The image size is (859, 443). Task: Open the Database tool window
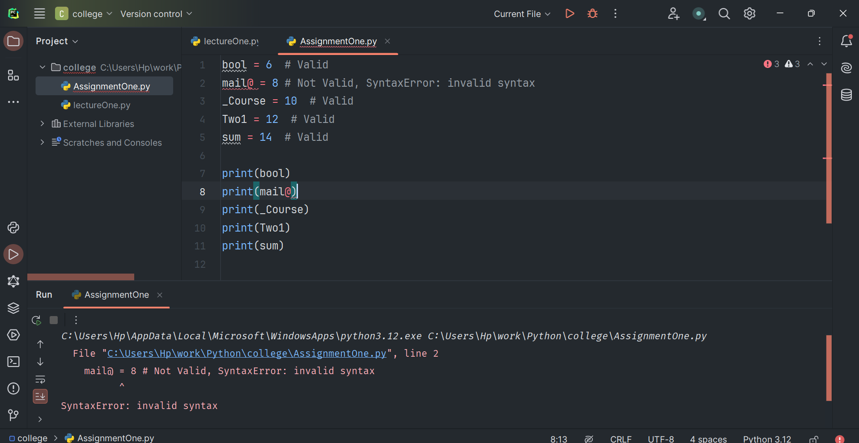(846, 95)
